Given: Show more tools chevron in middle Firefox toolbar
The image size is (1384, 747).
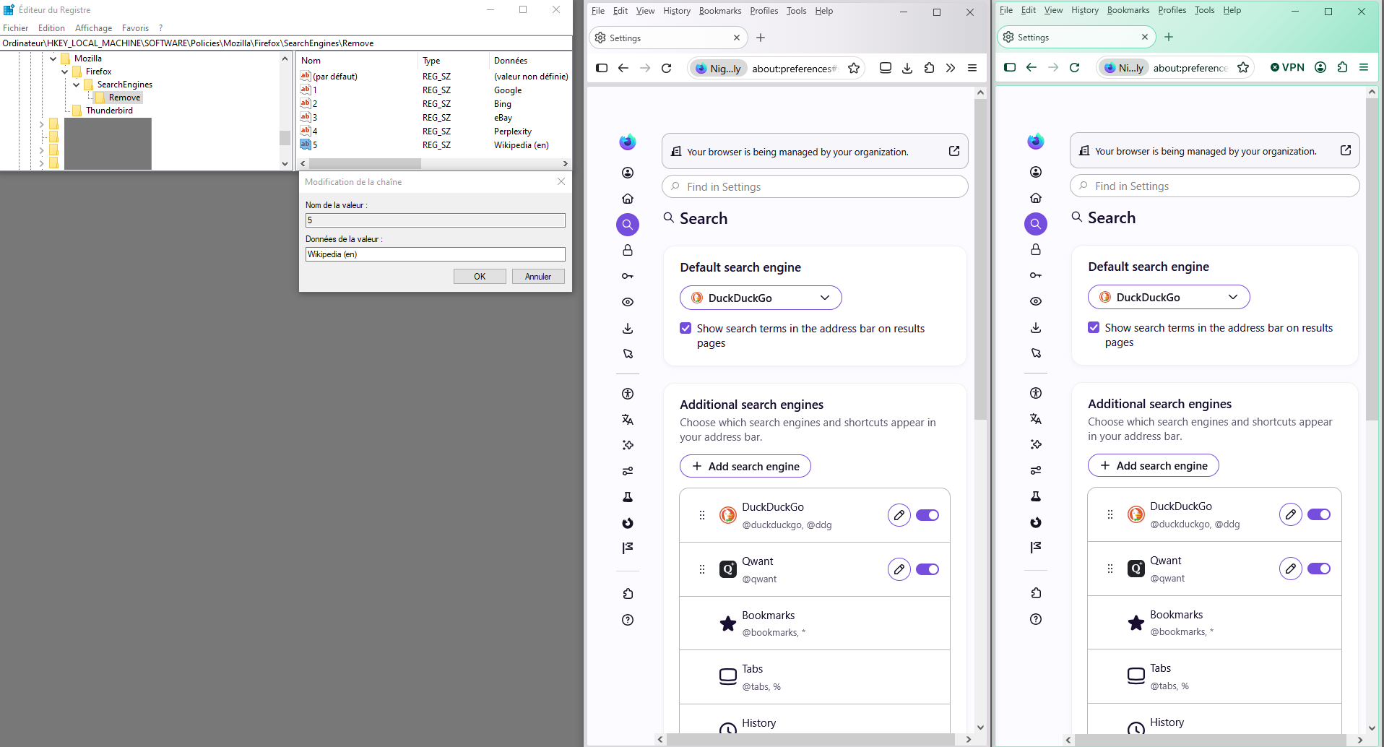Looking at the screenshot, I should click(951, 68).
